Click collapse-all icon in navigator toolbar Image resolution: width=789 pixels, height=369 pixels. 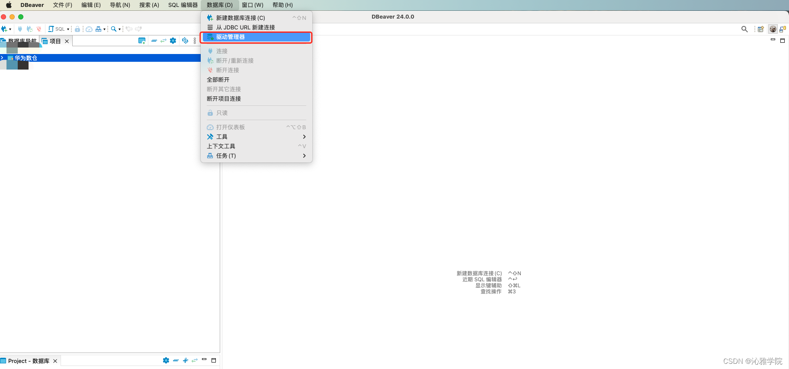click(154, 41)
